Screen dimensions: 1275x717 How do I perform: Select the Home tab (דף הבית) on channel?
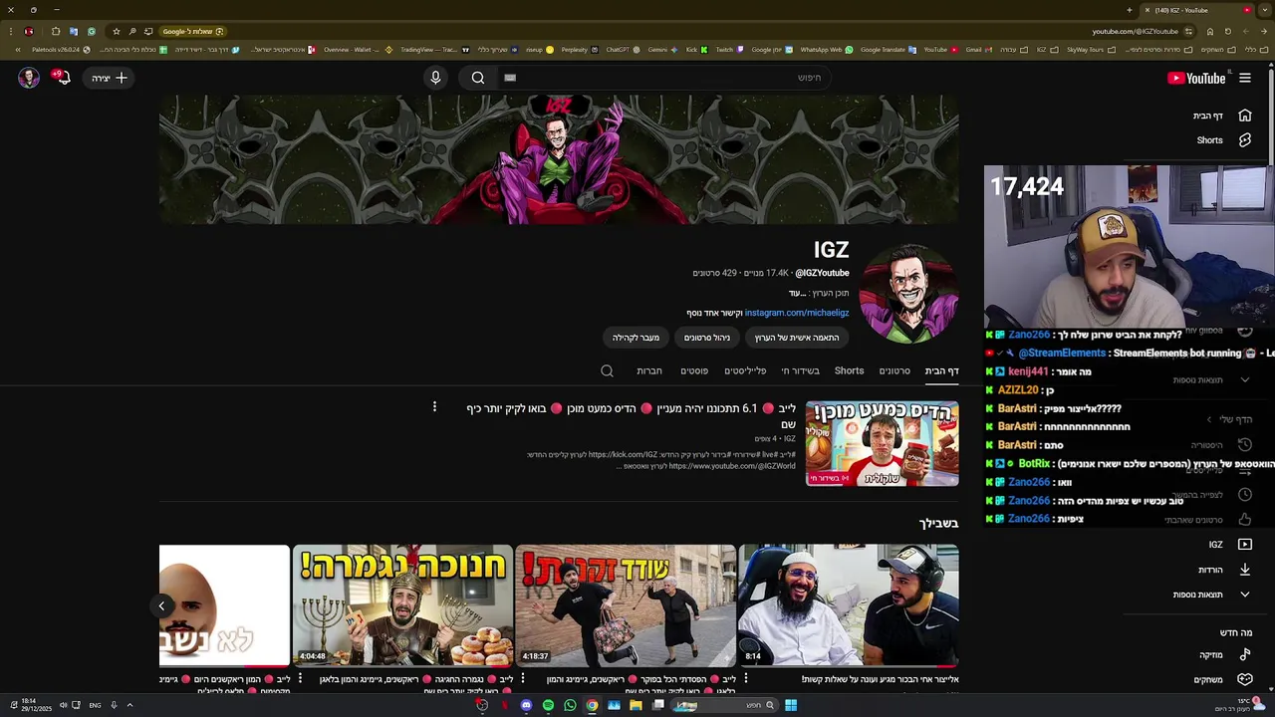(941, 370)
